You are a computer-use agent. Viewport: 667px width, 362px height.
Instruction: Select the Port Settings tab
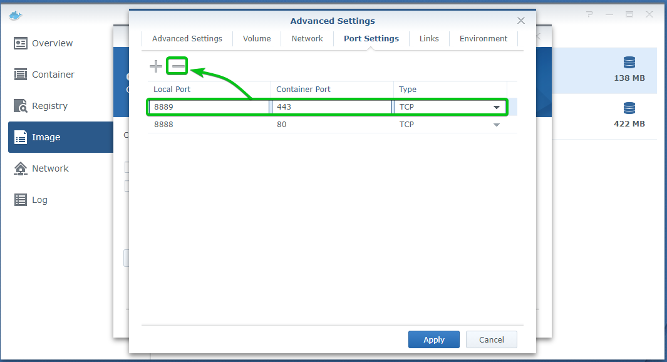tap(371, 38)
